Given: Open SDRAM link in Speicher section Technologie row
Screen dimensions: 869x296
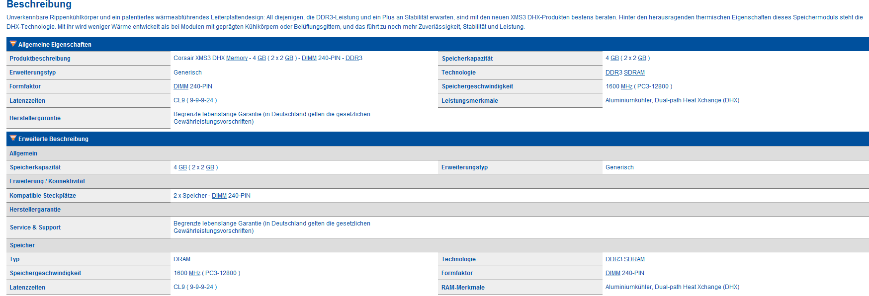Looking at the screenshot, I should [x=634, y=259].
